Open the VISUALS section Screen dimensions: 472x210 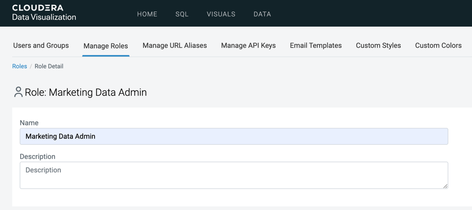[221, 14]
